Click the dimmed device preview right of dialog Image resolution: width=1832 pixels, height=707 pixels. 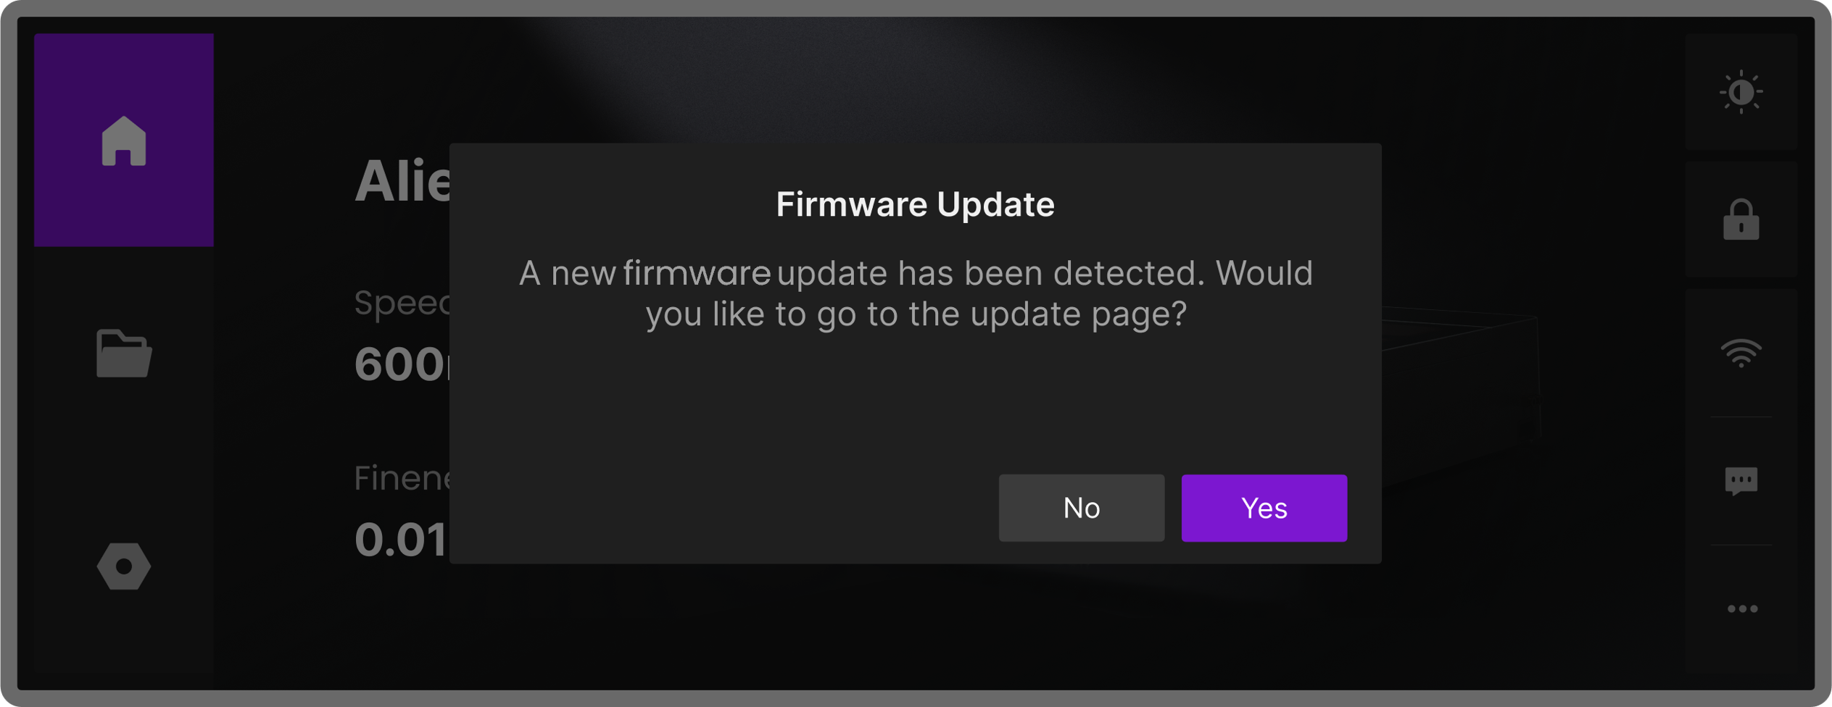[1457, 377]
